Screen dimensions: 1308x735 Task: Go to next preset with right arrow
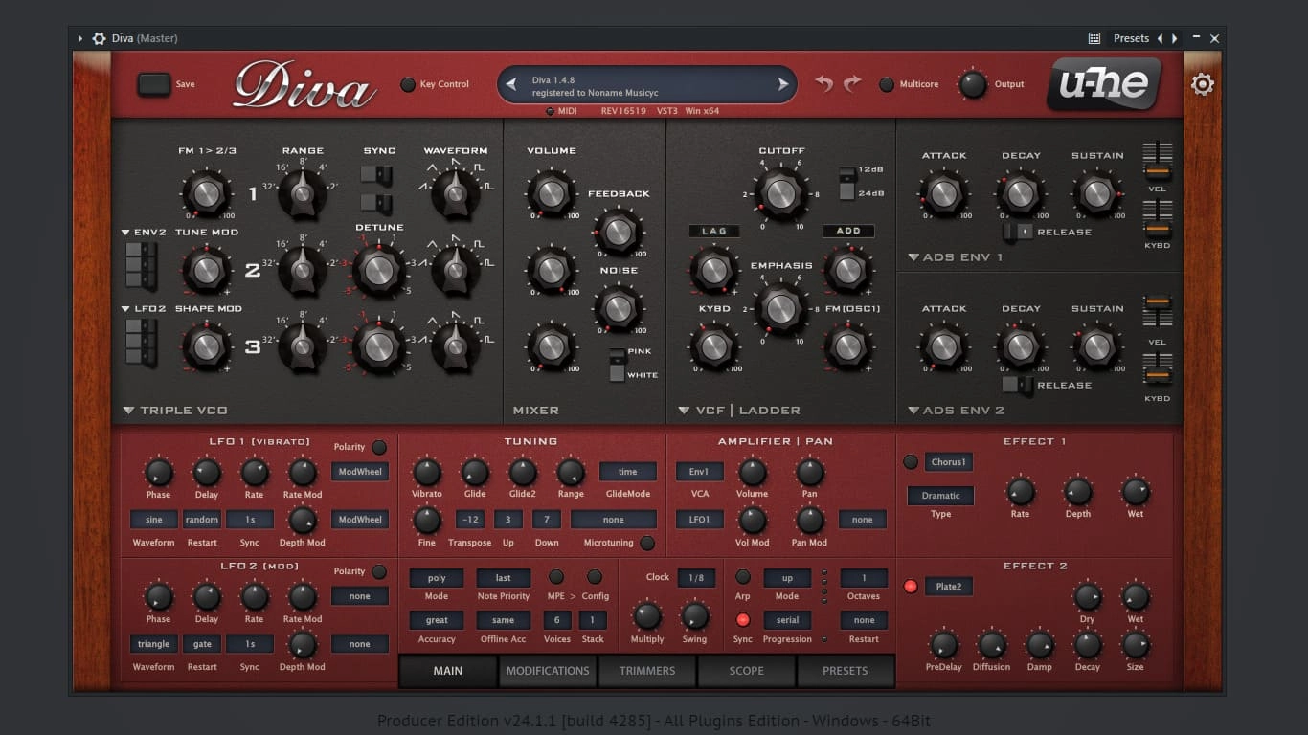pos(783,84)
